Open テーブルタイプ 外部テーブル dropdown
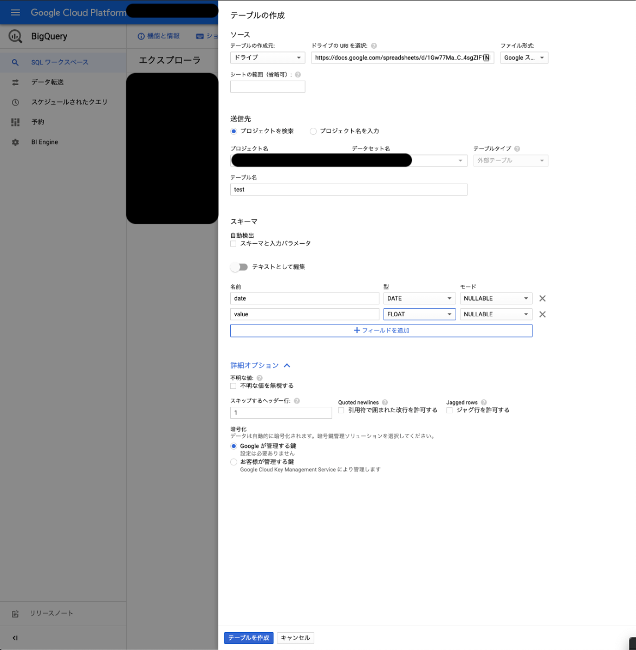The width and height of the screenshot is (636, 650). tap(511, 161)
